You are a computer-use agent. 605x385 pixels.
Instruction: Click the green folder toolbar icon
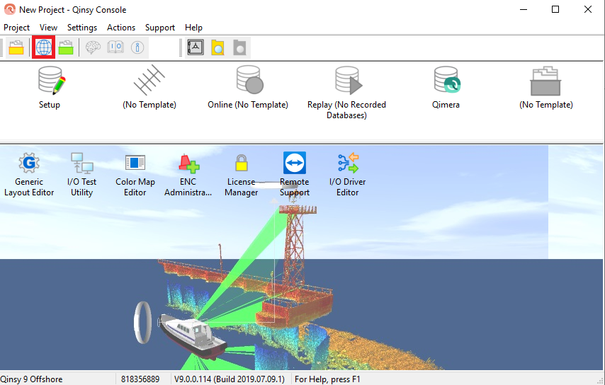click(66, 47)
